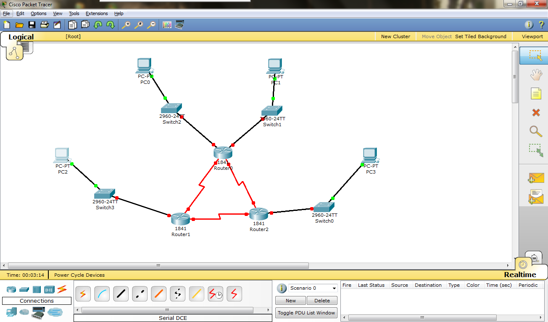Viewport: 548px width, 322px height.
Task: Open the Options menu
Action: (39, 13)
